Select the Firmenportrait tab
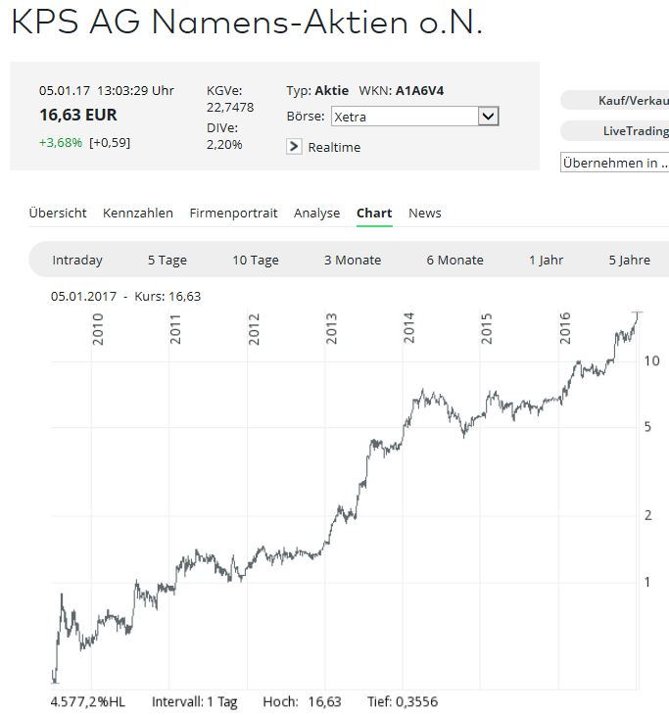The width and height of the screenshot is (669, 715). click(233, 213)
